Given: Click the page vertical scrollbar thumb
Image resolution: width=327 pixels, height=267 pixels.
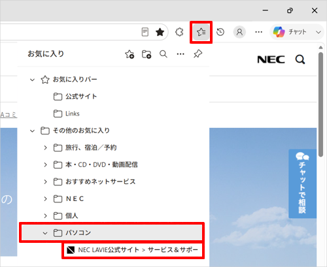Looking at the screenshot, I should [320, 104].
